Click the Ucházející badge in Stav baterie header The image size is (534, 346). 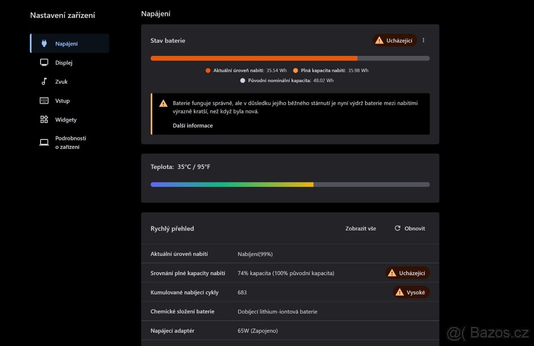tap(395, 40)
